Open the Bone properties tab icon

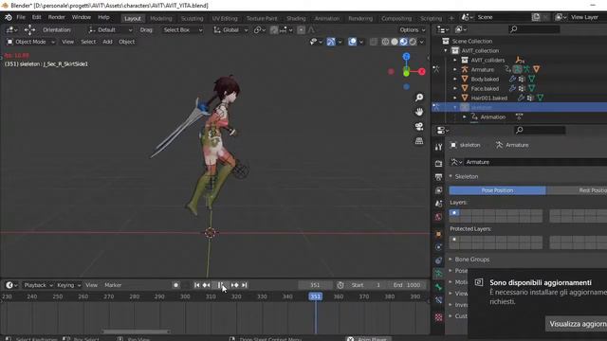tap(438, 287)
